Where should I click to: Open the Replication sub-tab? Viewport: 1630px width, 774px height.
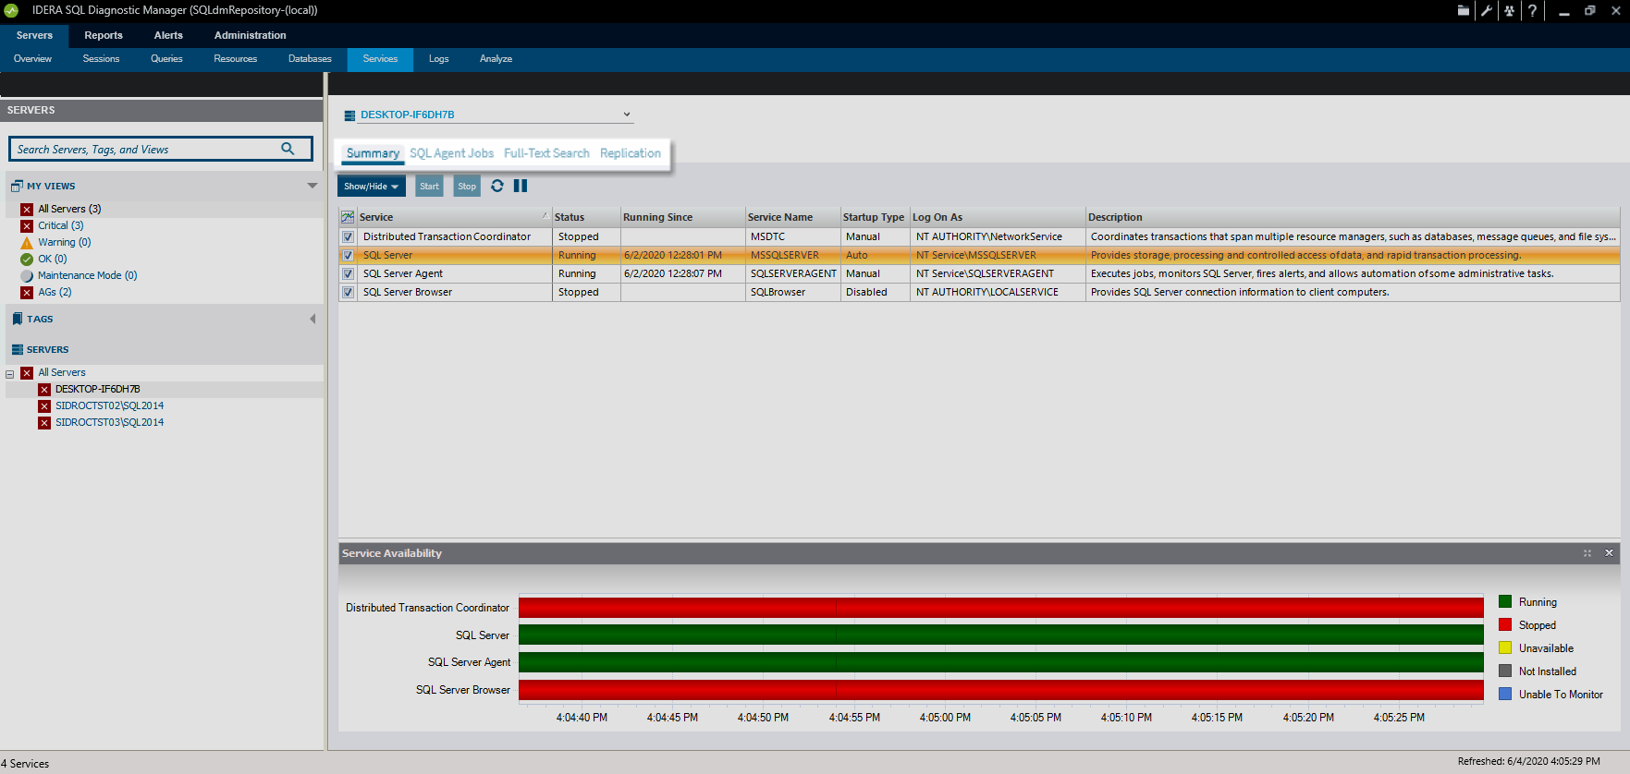(x=631, y=153)
